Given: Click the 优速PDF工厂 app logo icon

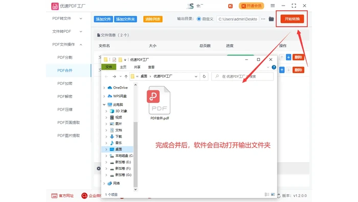Looking at the screenshot, I should [x=55, y=6].
